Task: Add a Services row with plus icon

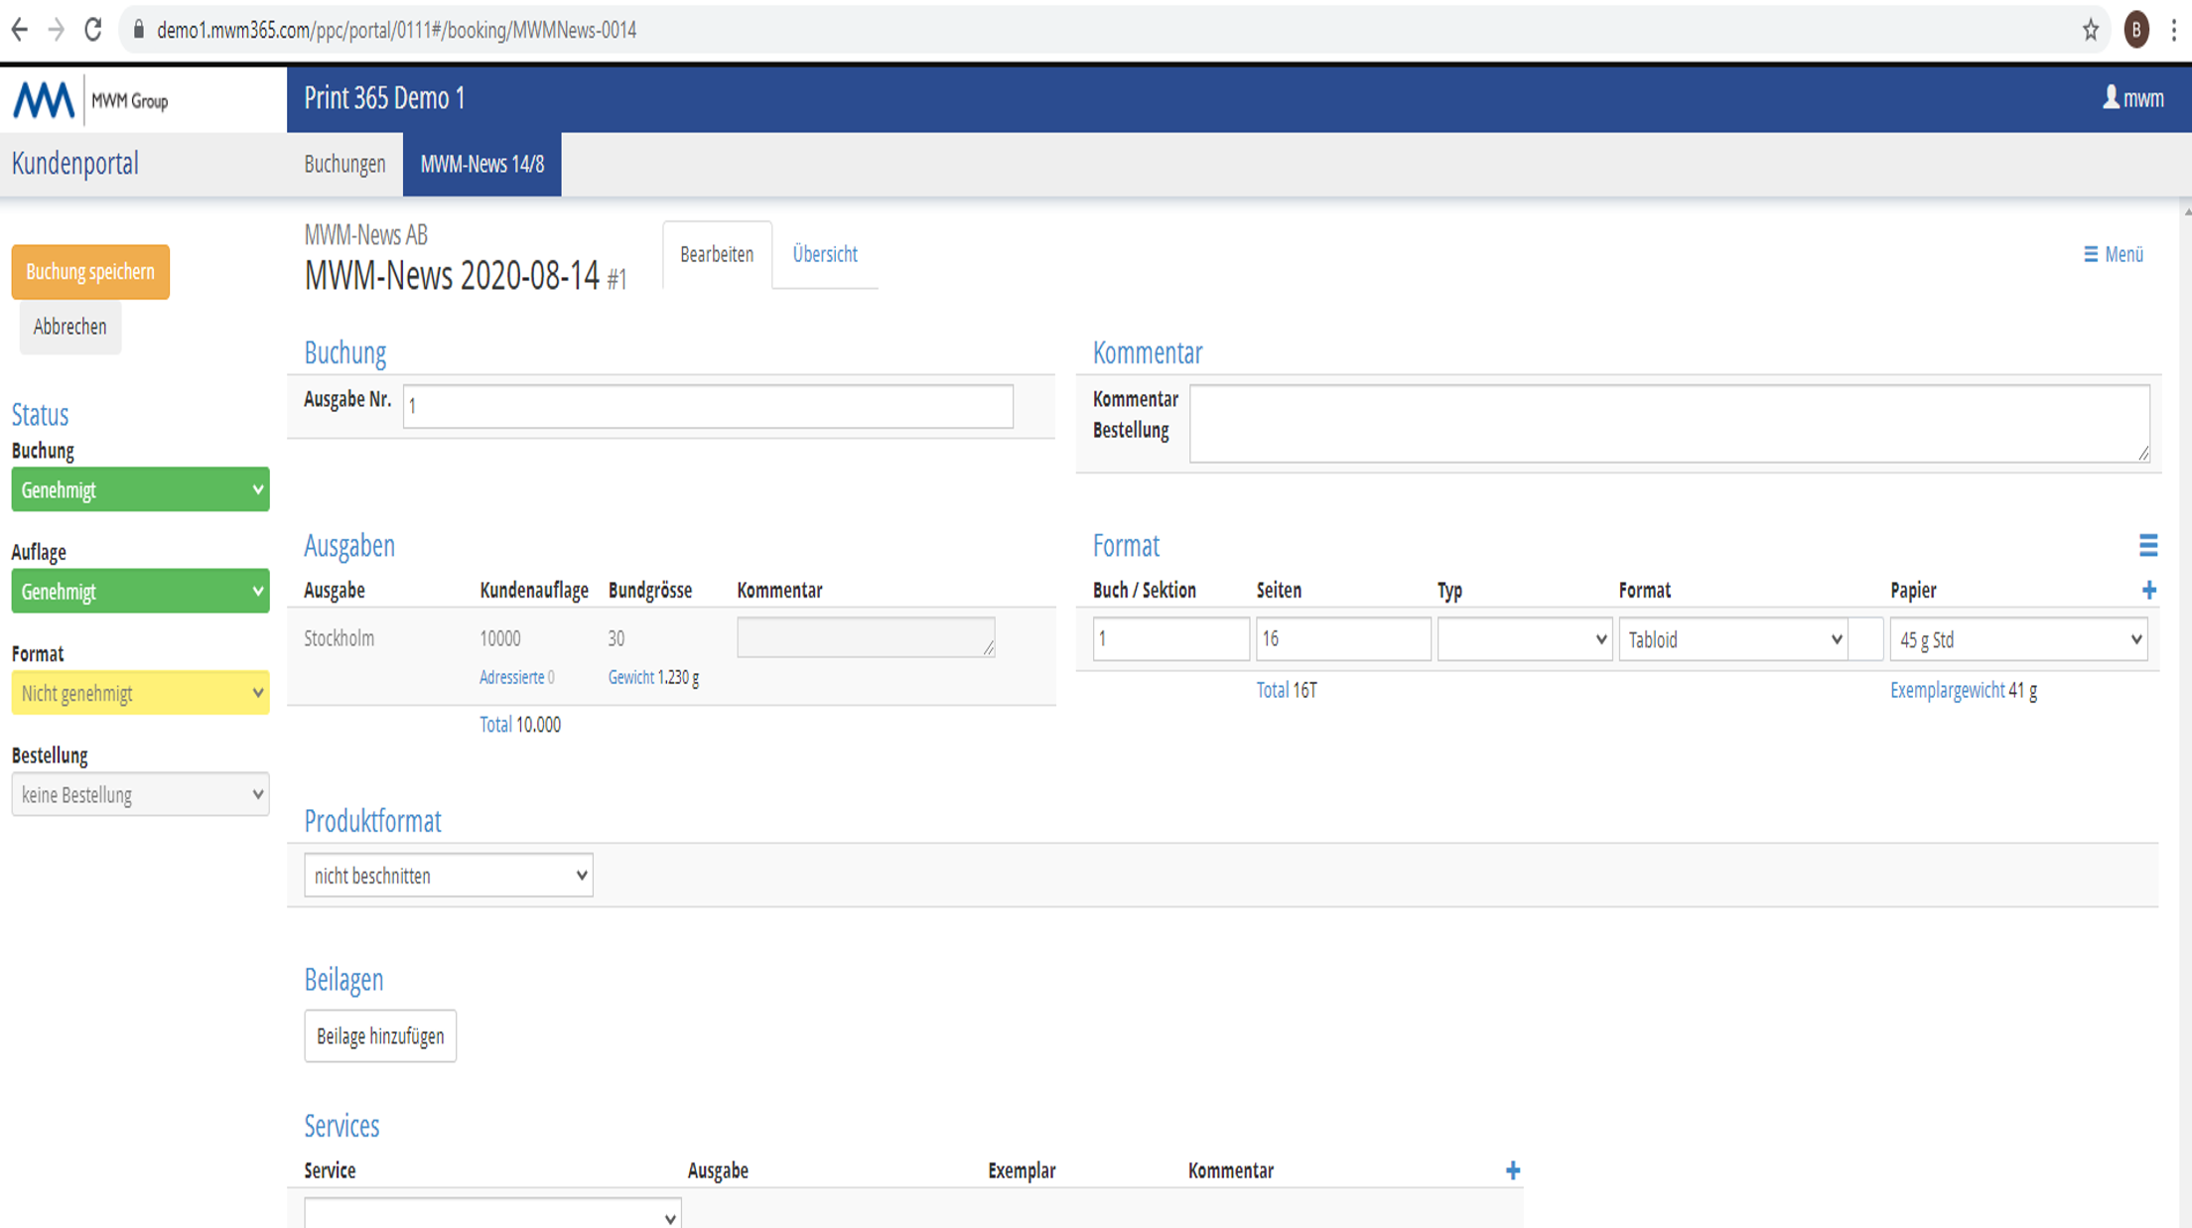Action: (1513, 1170)
